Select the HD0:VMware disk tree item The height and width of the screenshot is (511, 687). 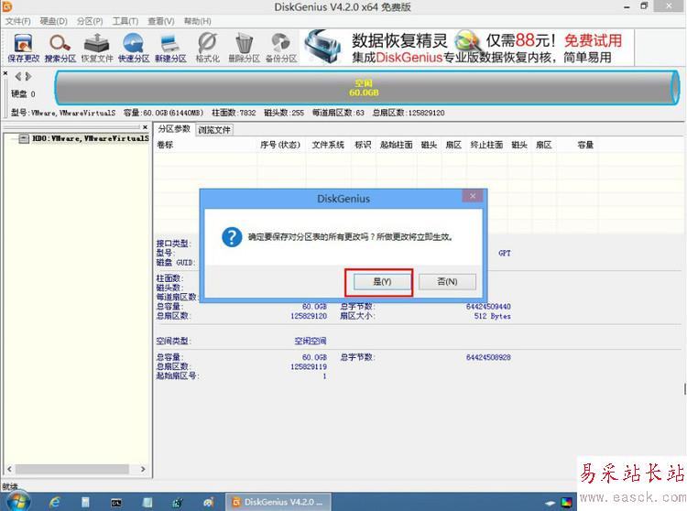(x=91, y=138)
